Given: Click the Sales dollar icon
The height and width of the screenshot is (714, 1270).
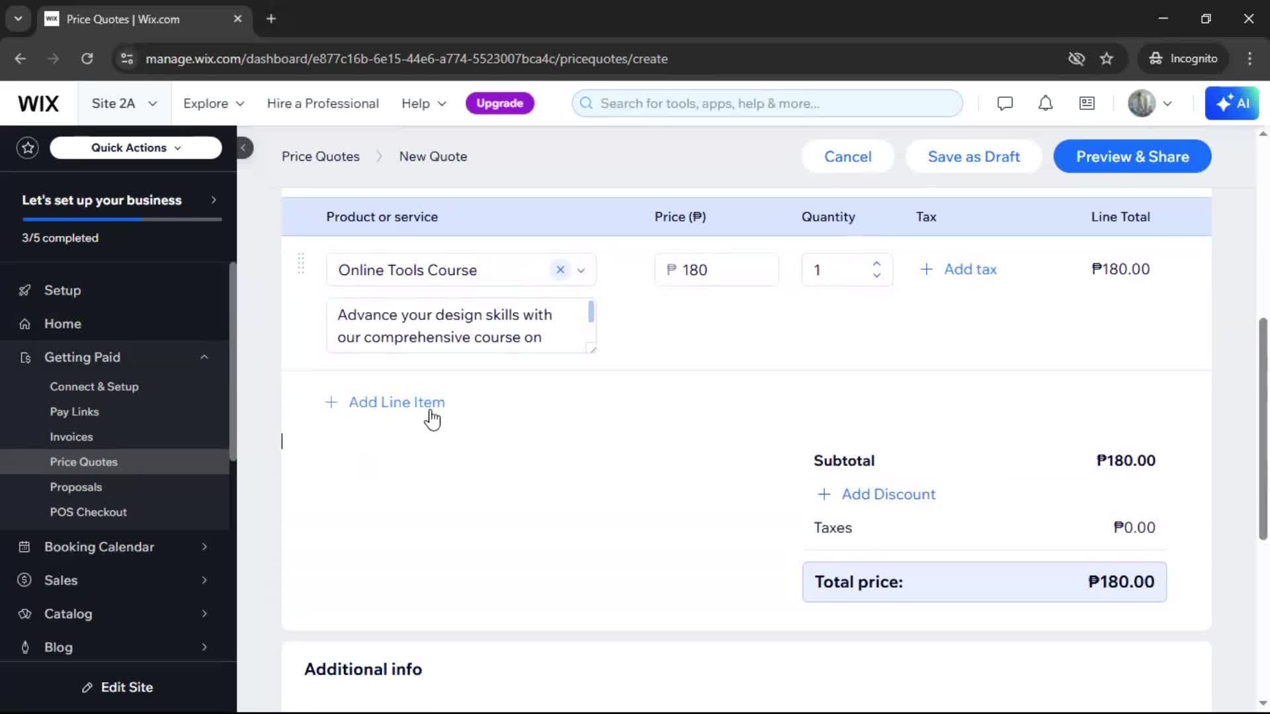Looking at the screenshot, I should [x=24, y=580].
